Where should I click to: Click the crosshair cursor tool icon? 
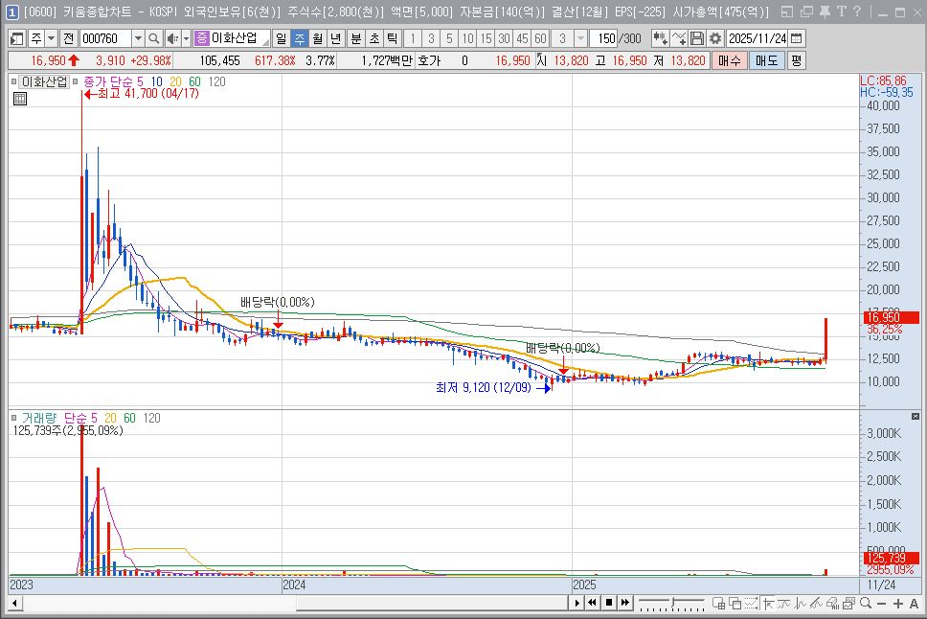coord(768,604)
